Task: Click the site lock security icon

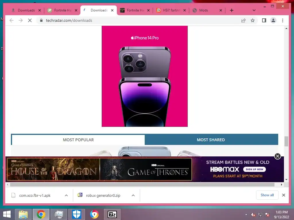Action: click(x=41, y=20)
